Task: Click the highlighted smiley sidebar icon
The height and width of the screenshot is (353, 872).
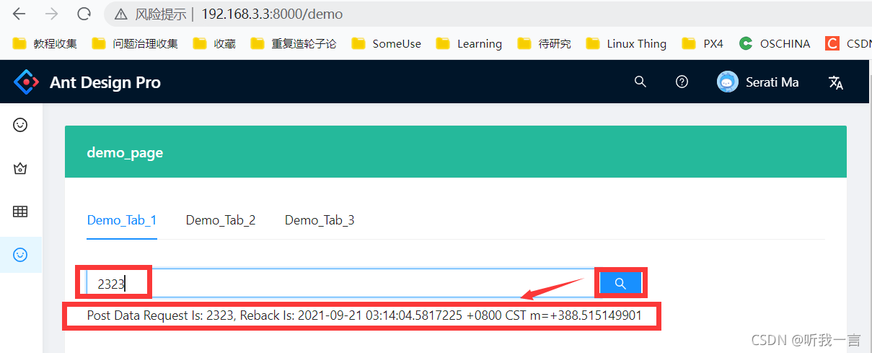Action: point(21,255)
